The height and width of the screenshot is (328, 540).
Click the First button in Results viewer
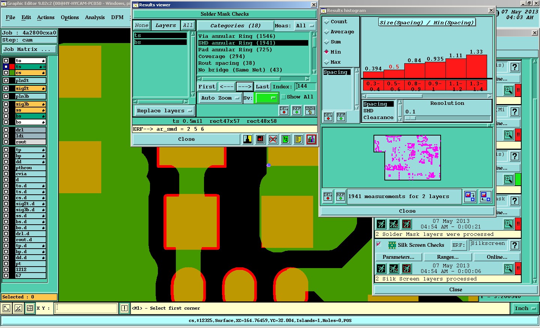click(207, 87)
